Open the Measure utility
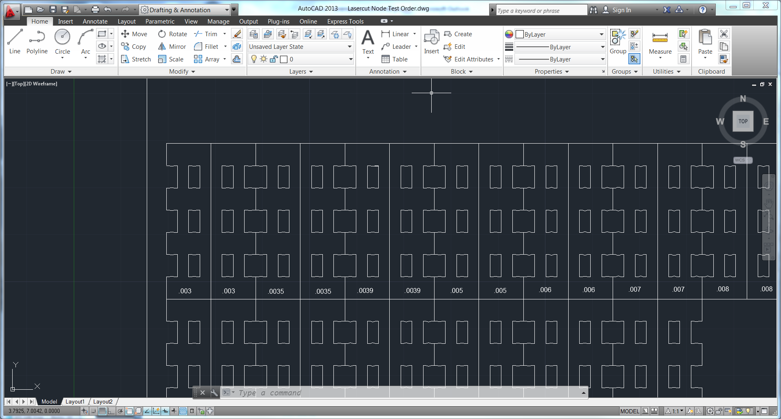781x419 pixels. tap(660, 42)
